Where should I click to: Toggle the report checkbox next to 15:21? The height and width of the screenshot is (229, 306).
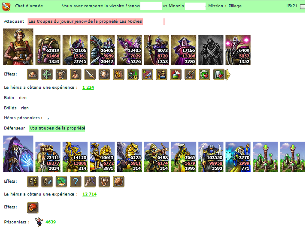pos(302,6)
